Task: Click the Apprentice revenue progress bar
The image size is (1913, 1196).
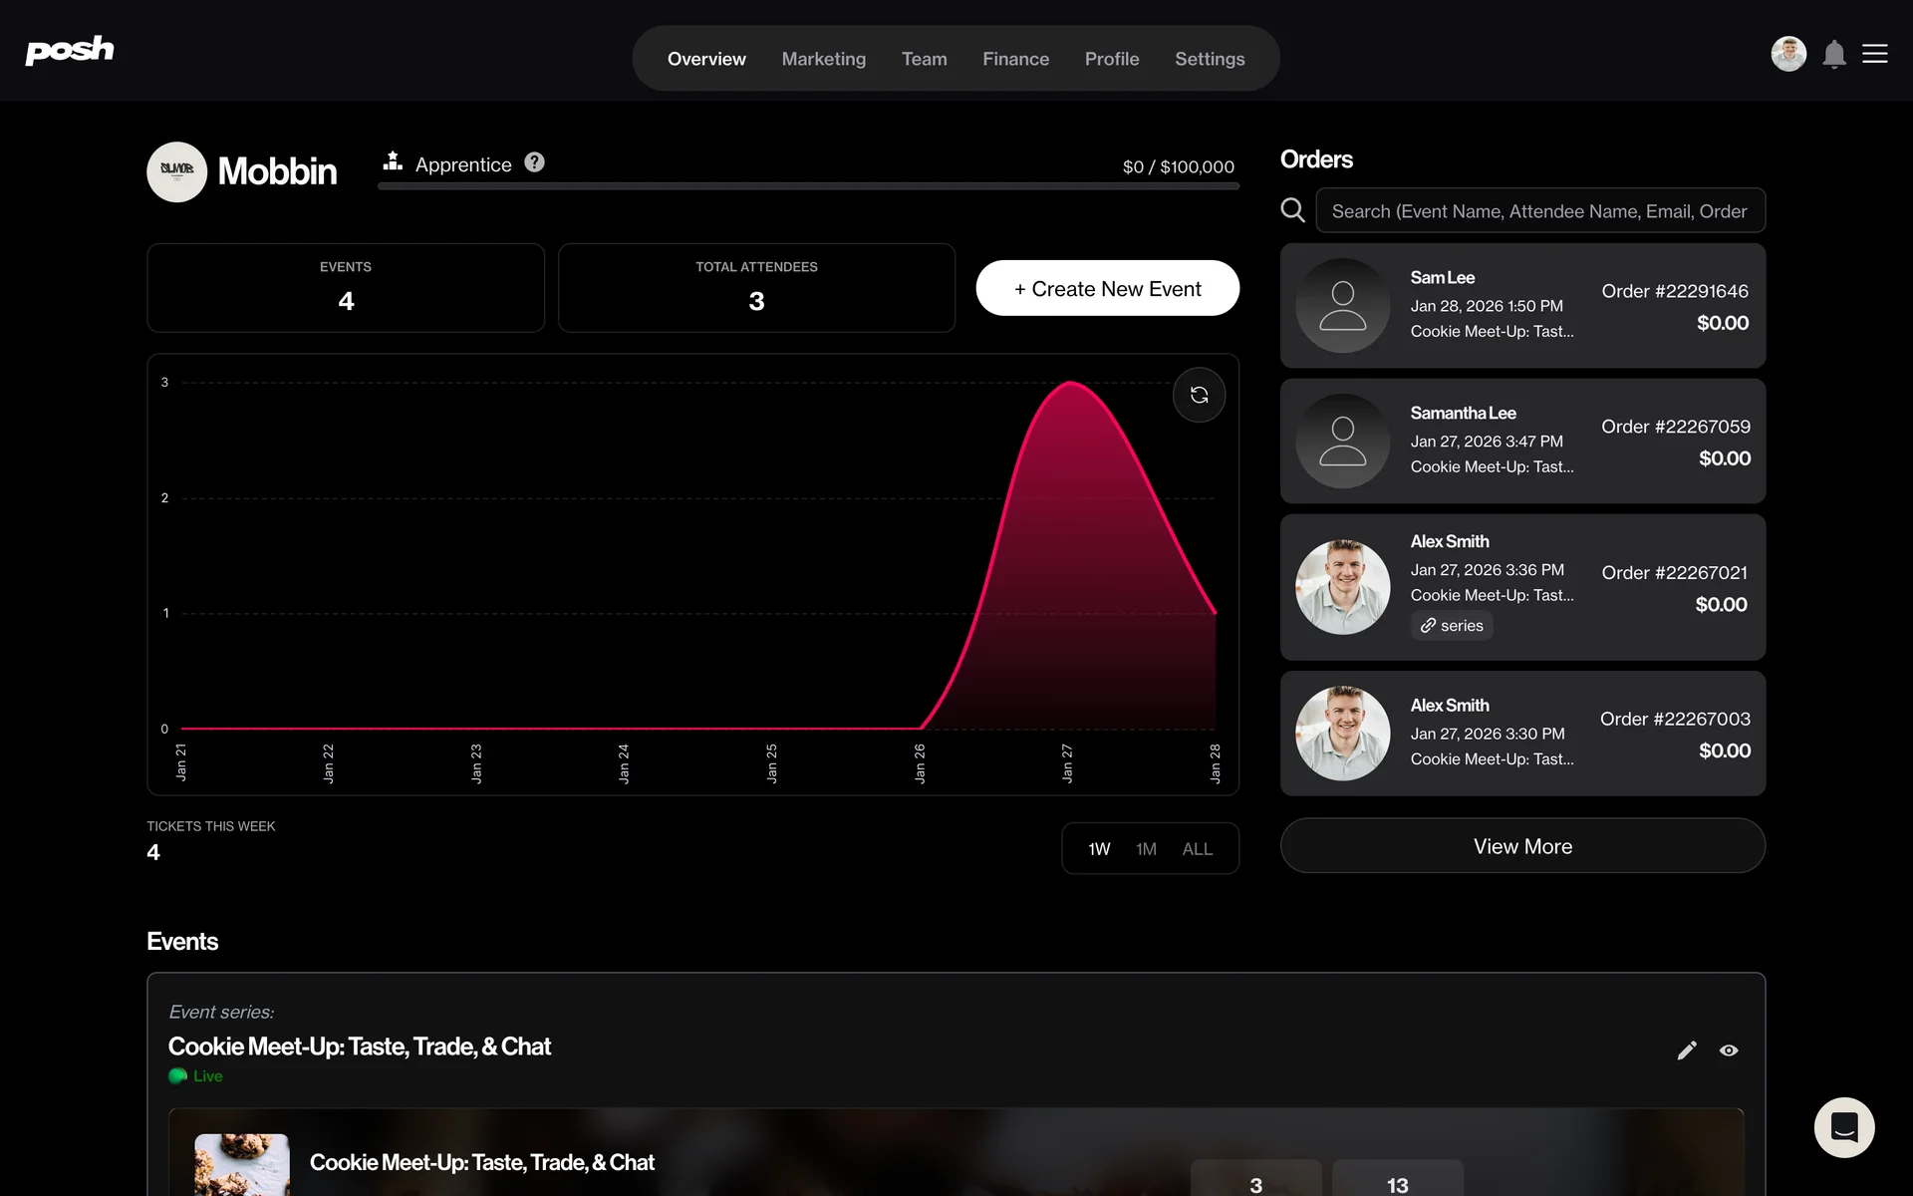Action: pyautogui.click(x=807, y=186)
